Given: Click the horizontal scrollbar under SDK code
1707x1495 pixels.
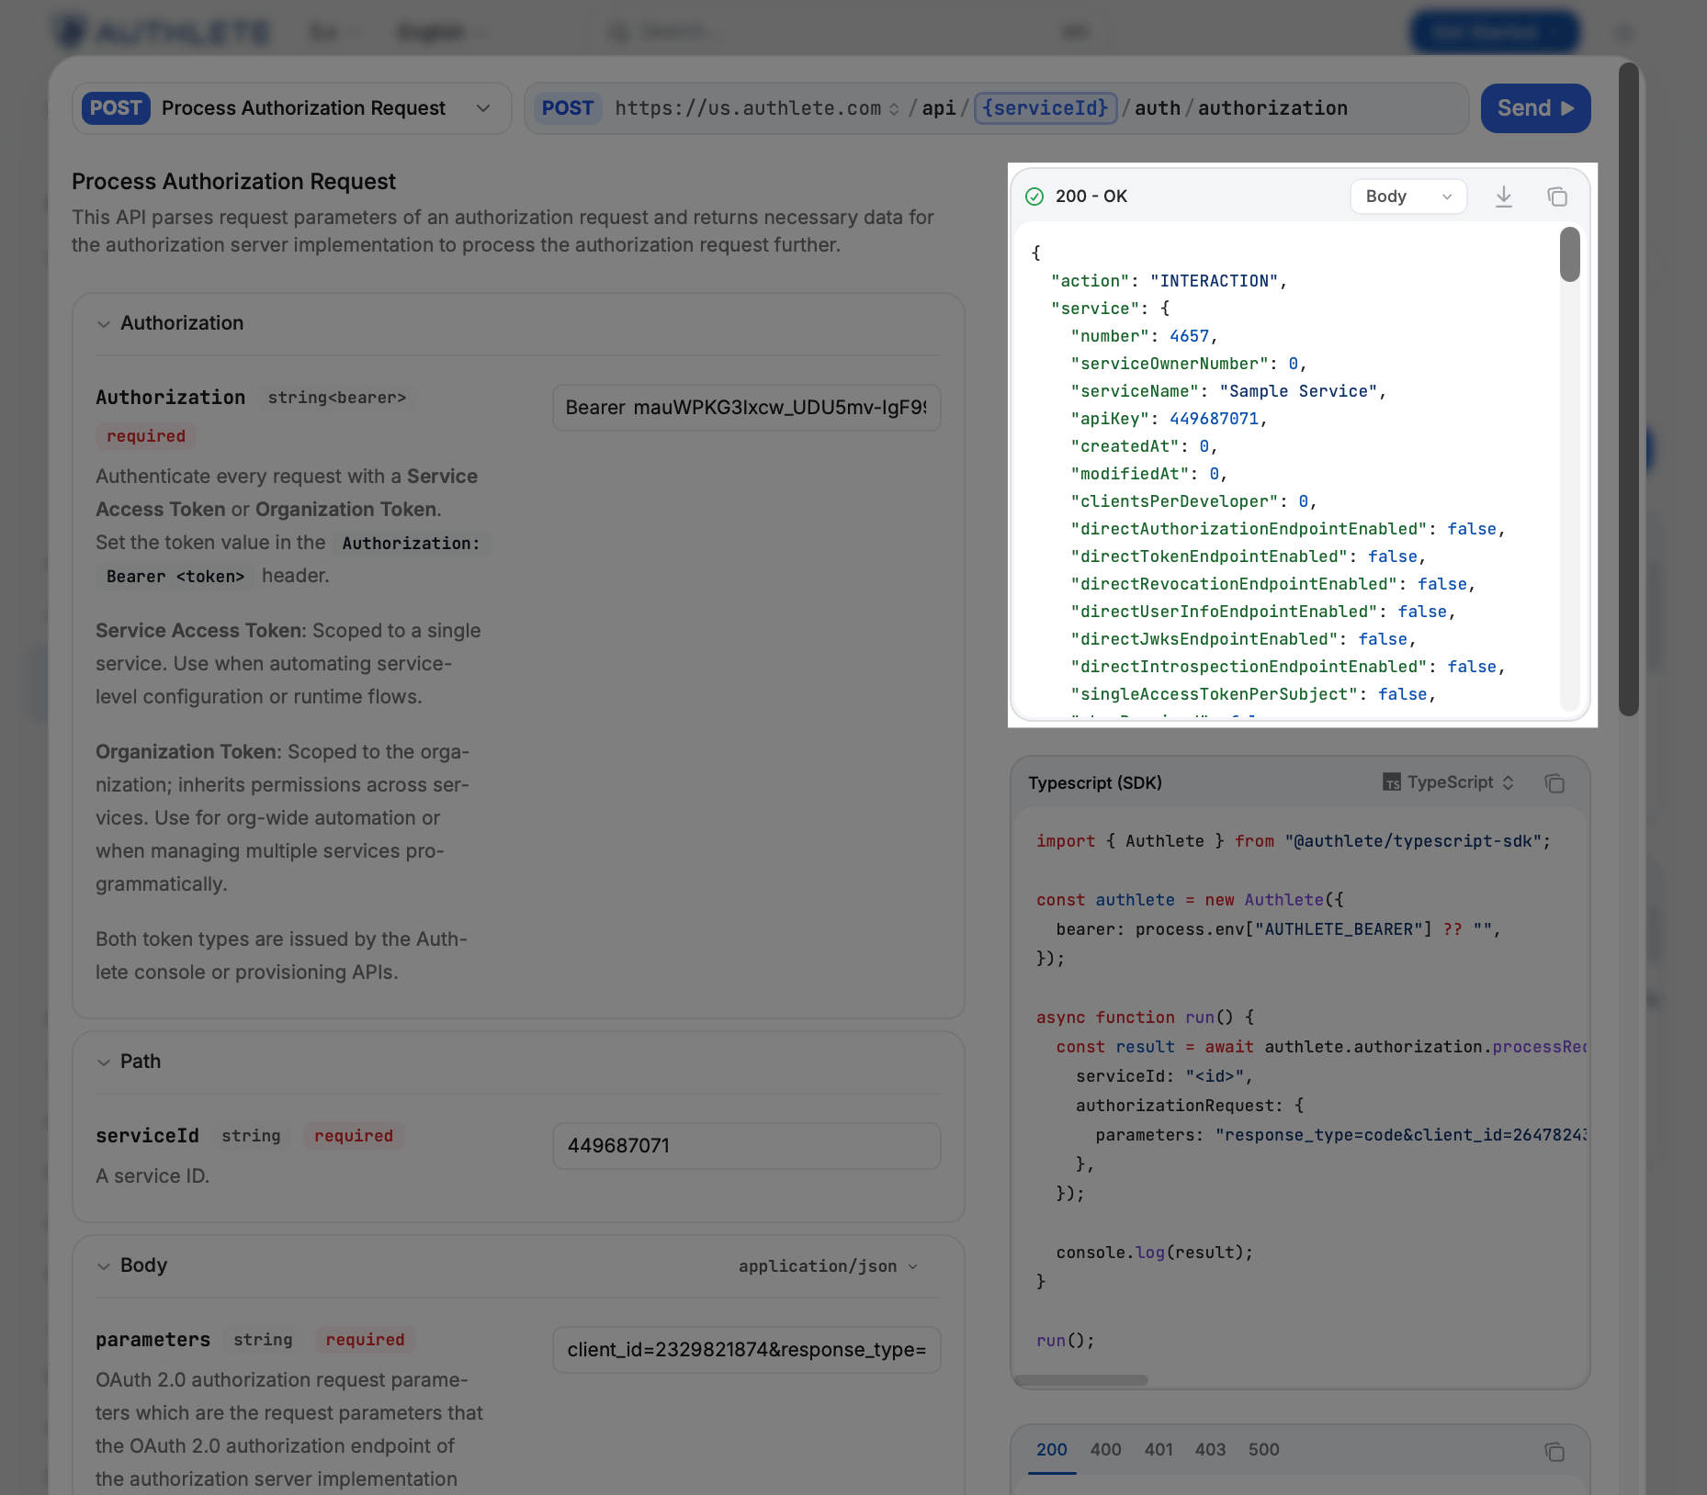Looking at the screenshot, I should point(1080,1380).
